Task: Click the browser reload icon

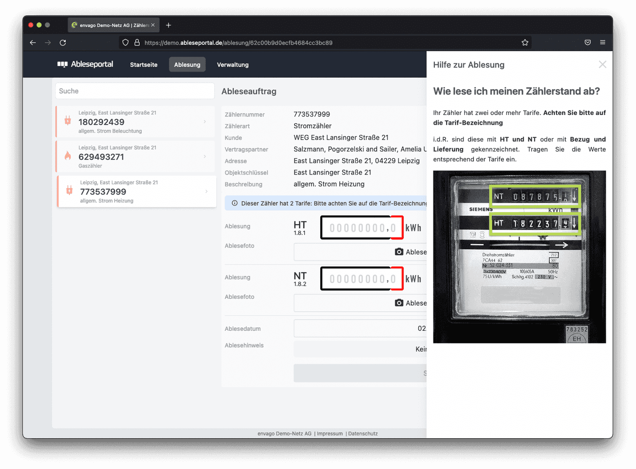Action: pyautogui.click(x=63, y=42)
